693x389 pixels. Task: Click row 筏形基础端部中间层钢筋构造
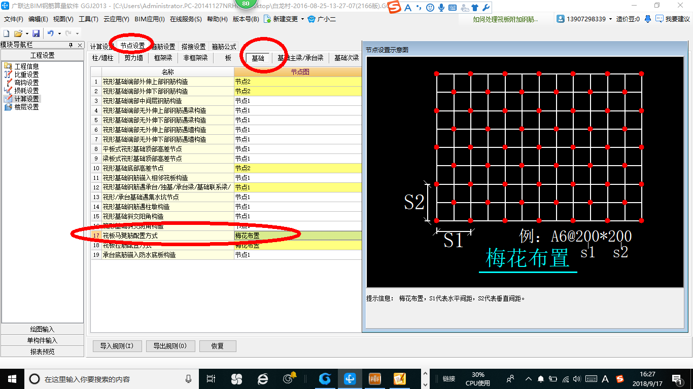point(226,101)
